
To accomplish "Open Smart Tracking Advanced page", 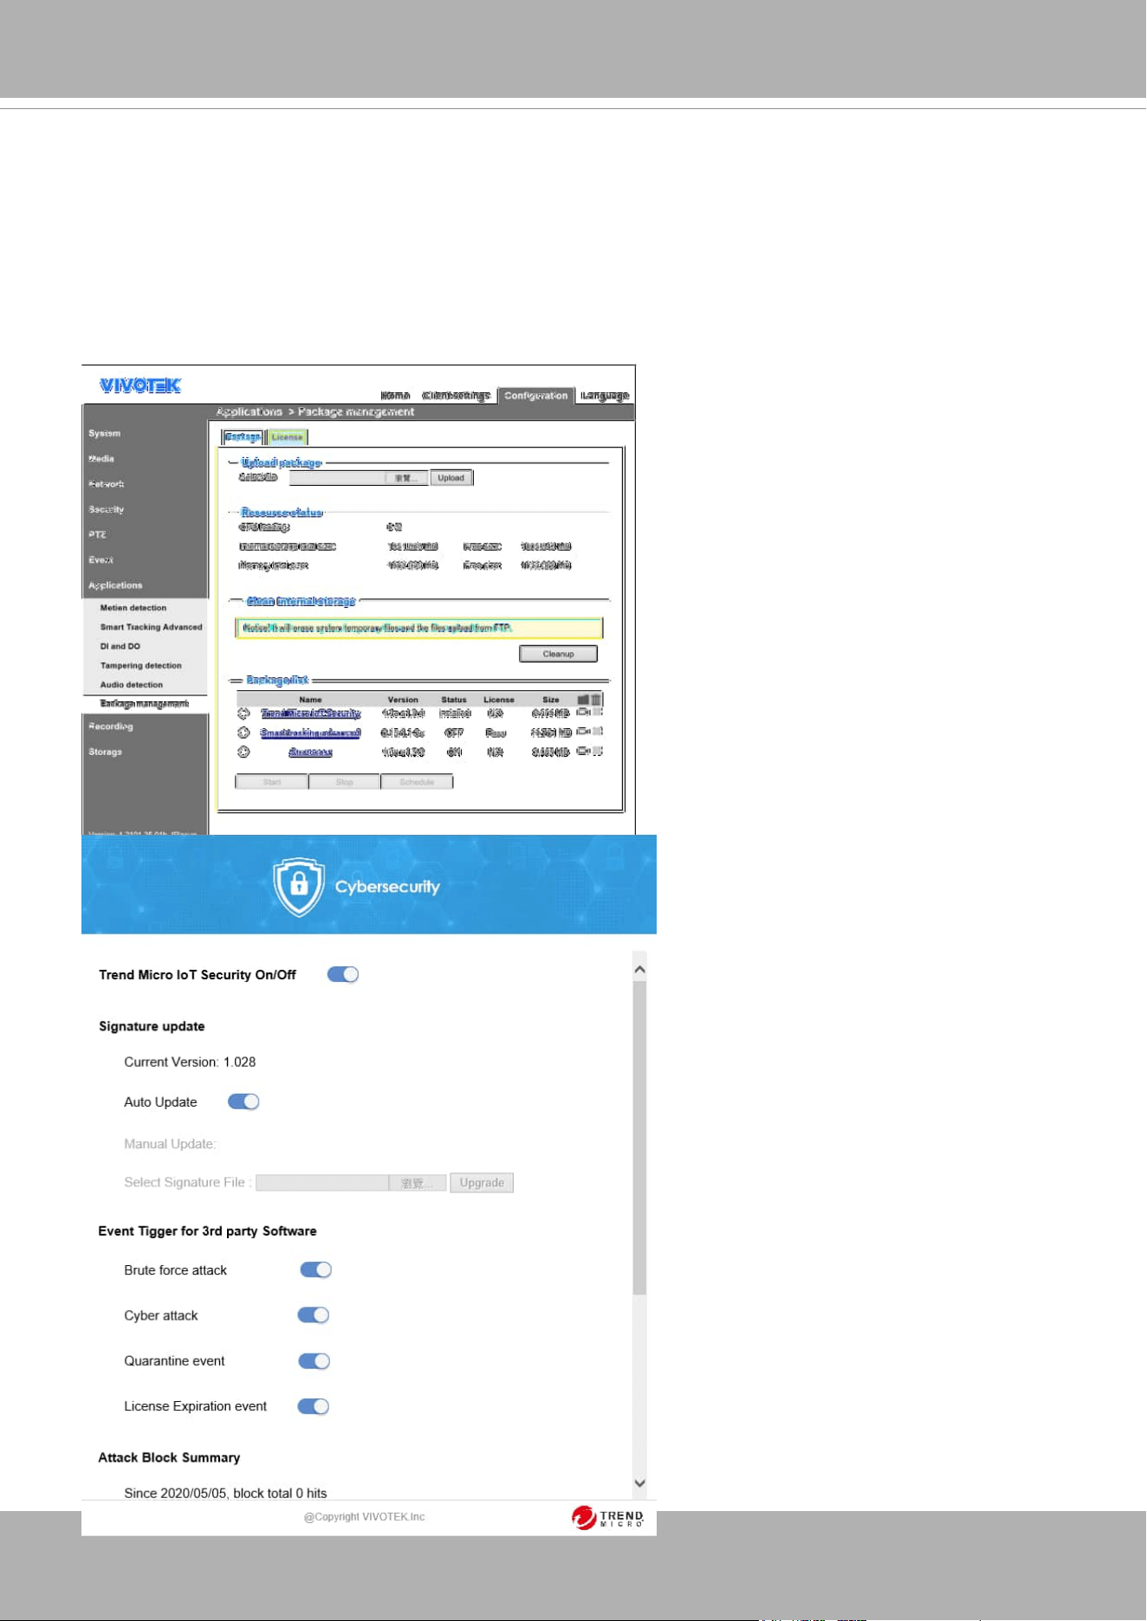I will click(x=151, y=627).
